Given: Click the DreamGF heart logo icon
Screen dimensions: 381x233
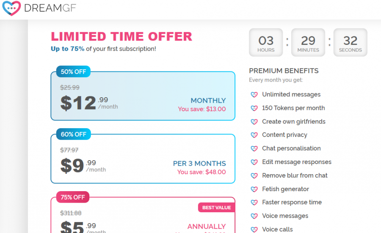Looking at the screenshot, I should point(11,8).
